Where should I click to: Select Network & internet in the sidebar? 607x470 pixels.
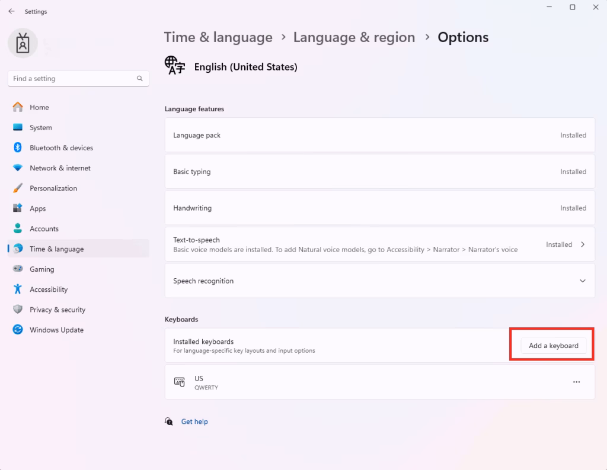point(78,168)
